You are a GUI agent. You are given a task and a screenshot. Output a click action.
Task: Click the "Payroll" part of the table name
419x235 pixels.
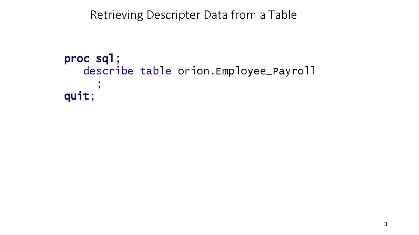(x=294, y=71)
